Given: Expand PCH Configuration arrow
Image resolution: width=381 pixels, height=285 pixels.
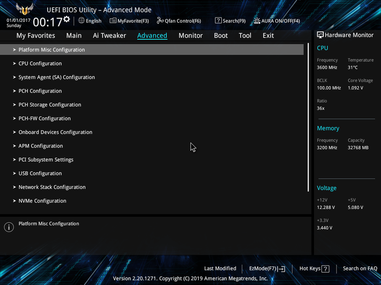Looking at the screenshot, I should tap(14, 91).
